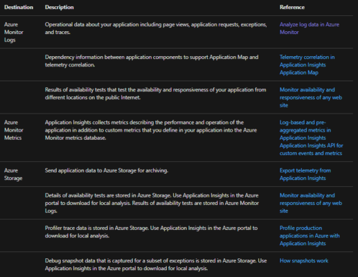Open 'Profile production applications in Azure' link
The image size is (358, 277).
point(310,235)
